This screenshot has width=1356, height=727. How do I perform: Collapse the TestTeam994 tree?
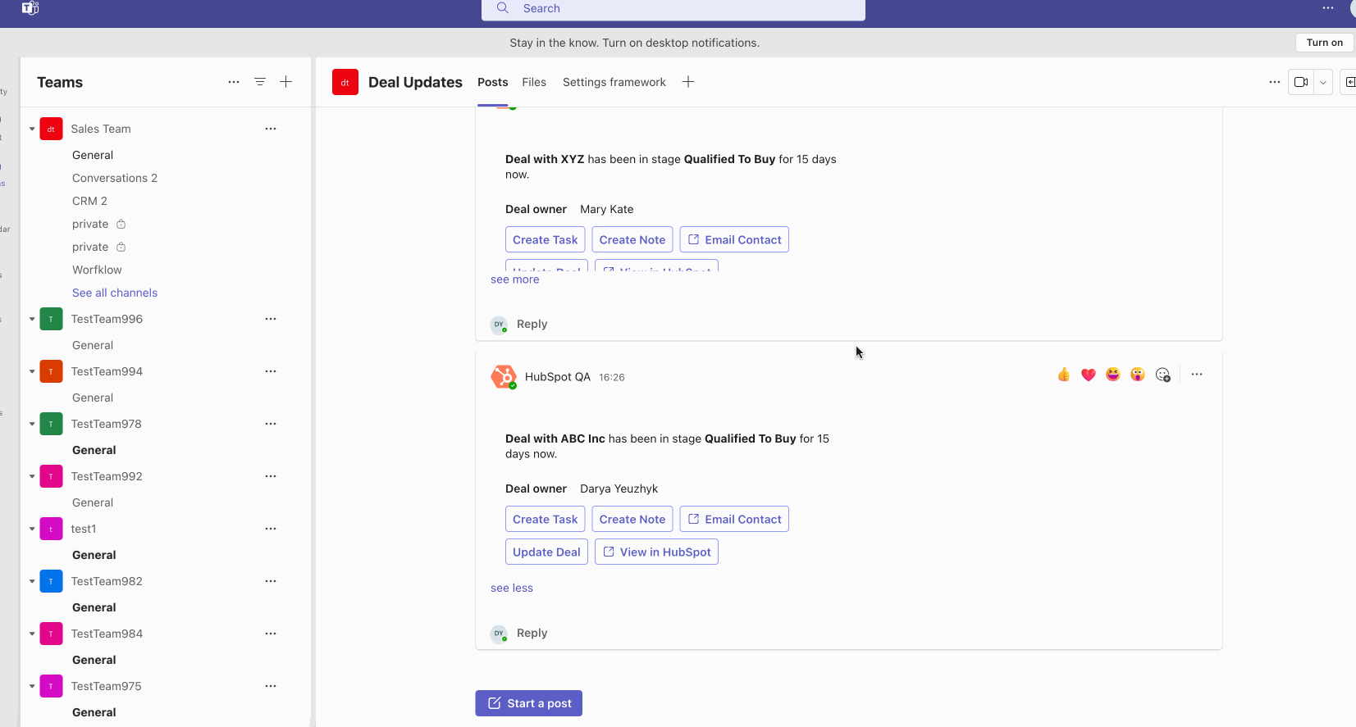32,371
